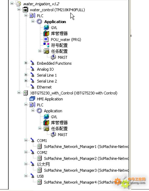Screen dimensions: 149x191
Task: Click the Analog IO connector icon
Action: pyautogui.click(x=32, y=69)
